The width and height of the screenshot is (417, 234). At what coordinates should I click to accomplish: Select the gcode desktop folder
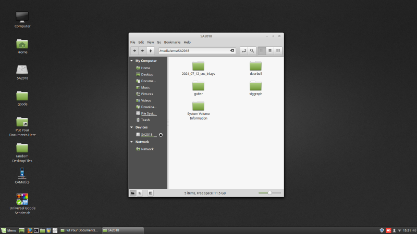[x=22, y=98]
